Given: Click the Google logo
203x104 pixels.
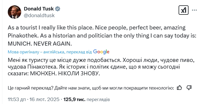Looking at the screenshot, I should coord(101,52).
